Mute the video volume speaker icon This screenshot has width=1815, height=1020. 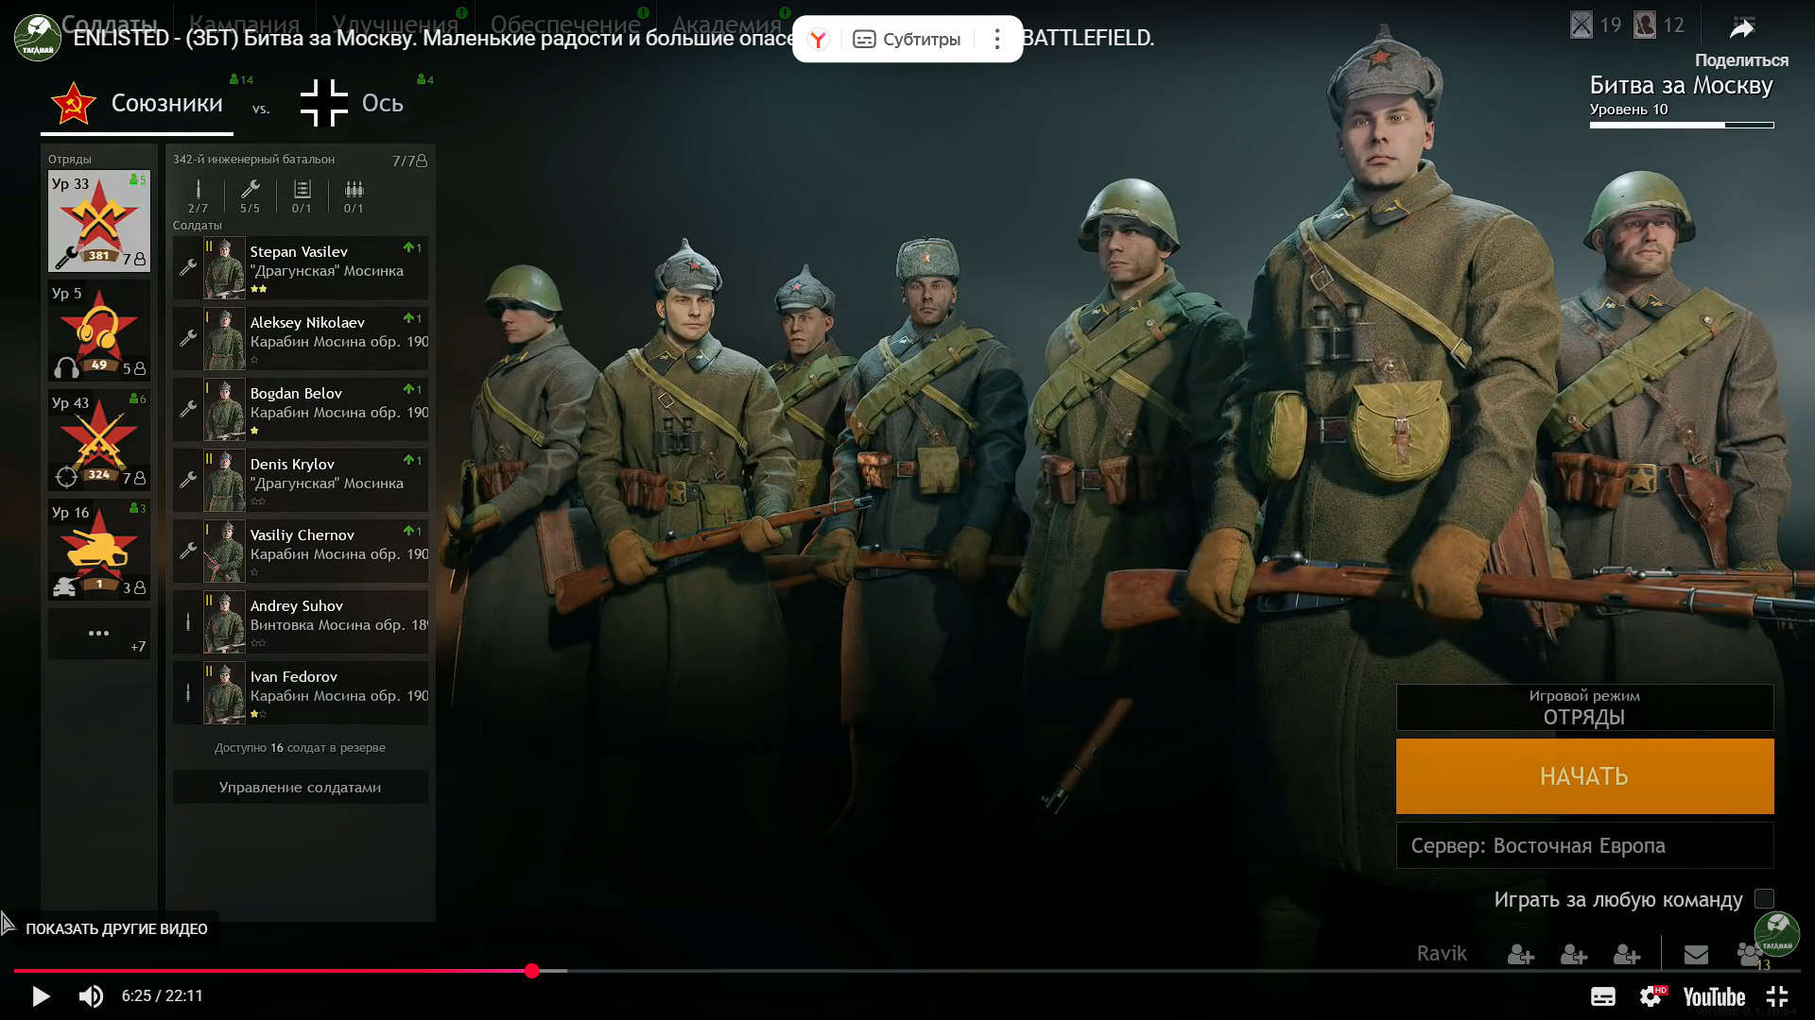91,996
